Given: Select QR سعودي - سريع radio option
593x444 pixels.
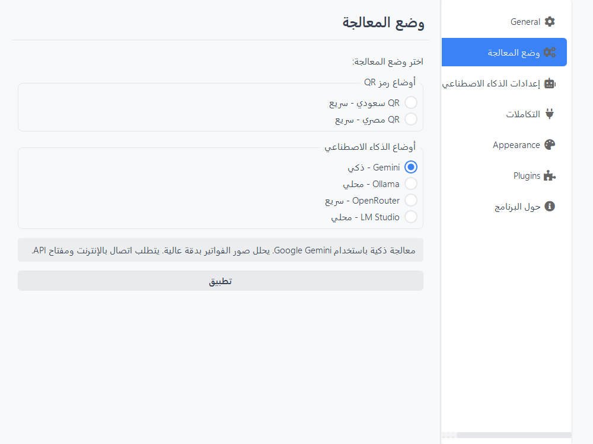Looking at the screenshot, I should point(410,103).
